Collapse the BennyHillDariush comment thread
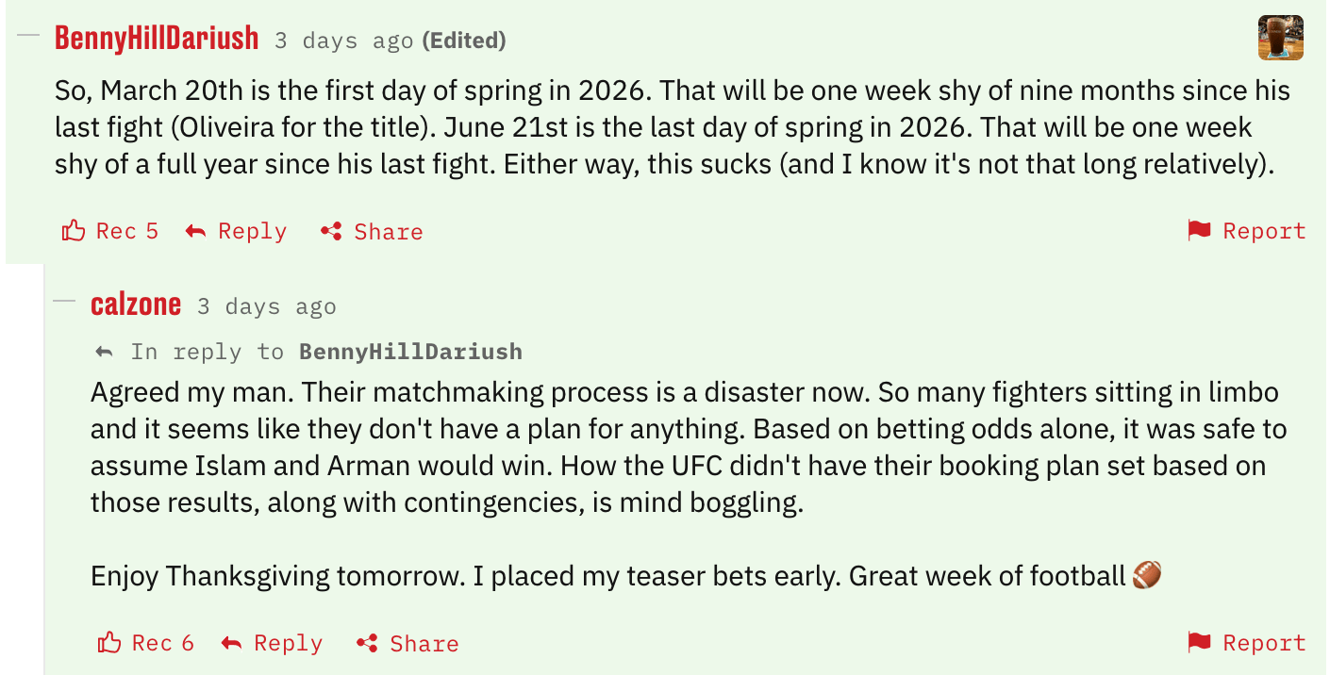Screen dimensions: 1330x675 pos(28,36)
